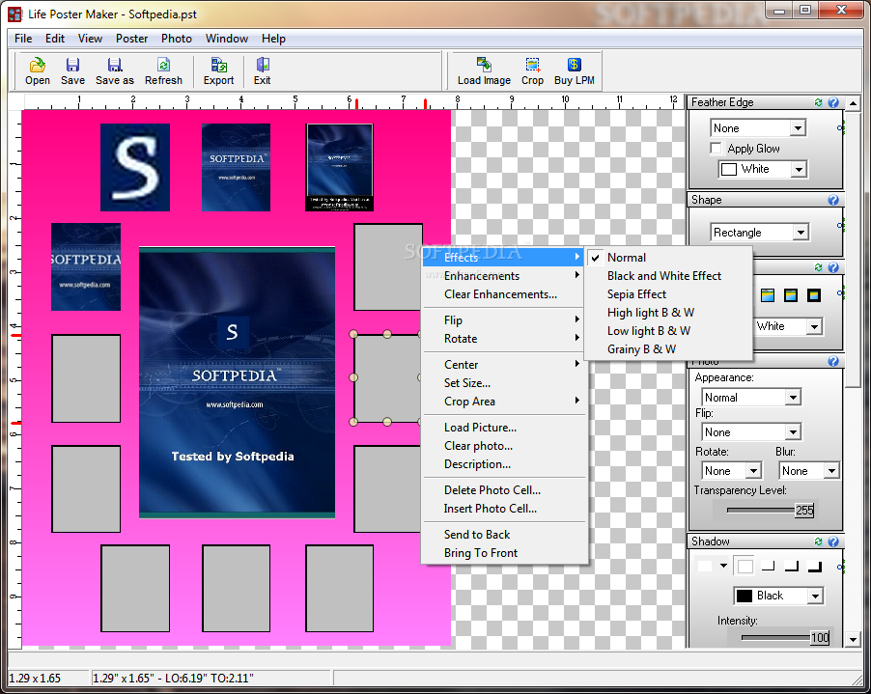Open help for the Photo appearance panel

tap(833, 361)
